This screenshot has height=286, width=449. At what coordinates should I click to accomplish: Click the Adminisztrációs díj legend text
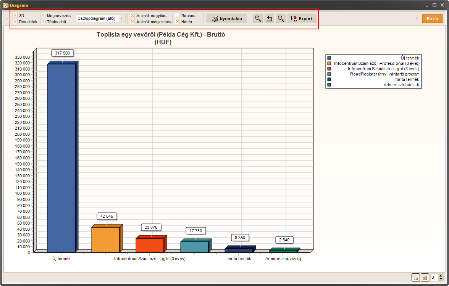[402, 85]
